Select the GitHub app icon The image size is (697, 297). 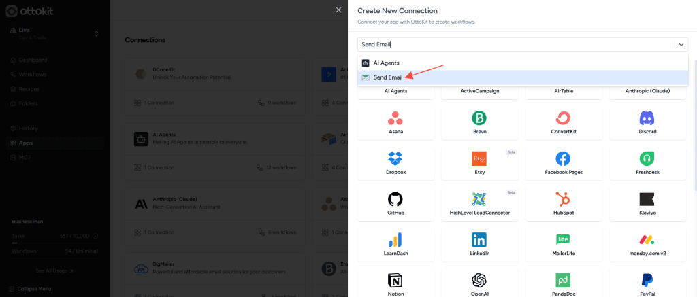pos(395,200)
